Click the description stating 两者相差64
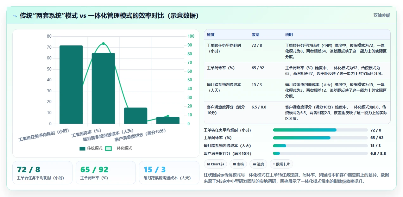403x197 pixels. [336, 51]
